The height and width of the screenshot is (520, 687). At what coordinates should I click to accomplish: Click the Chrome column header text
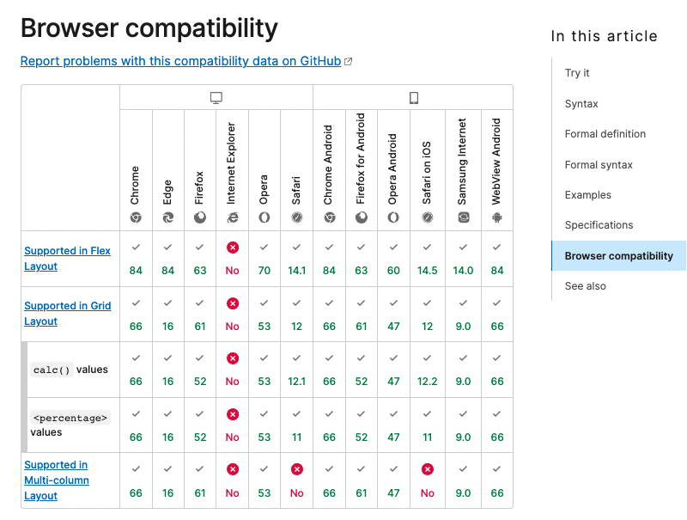coord(135,185)
